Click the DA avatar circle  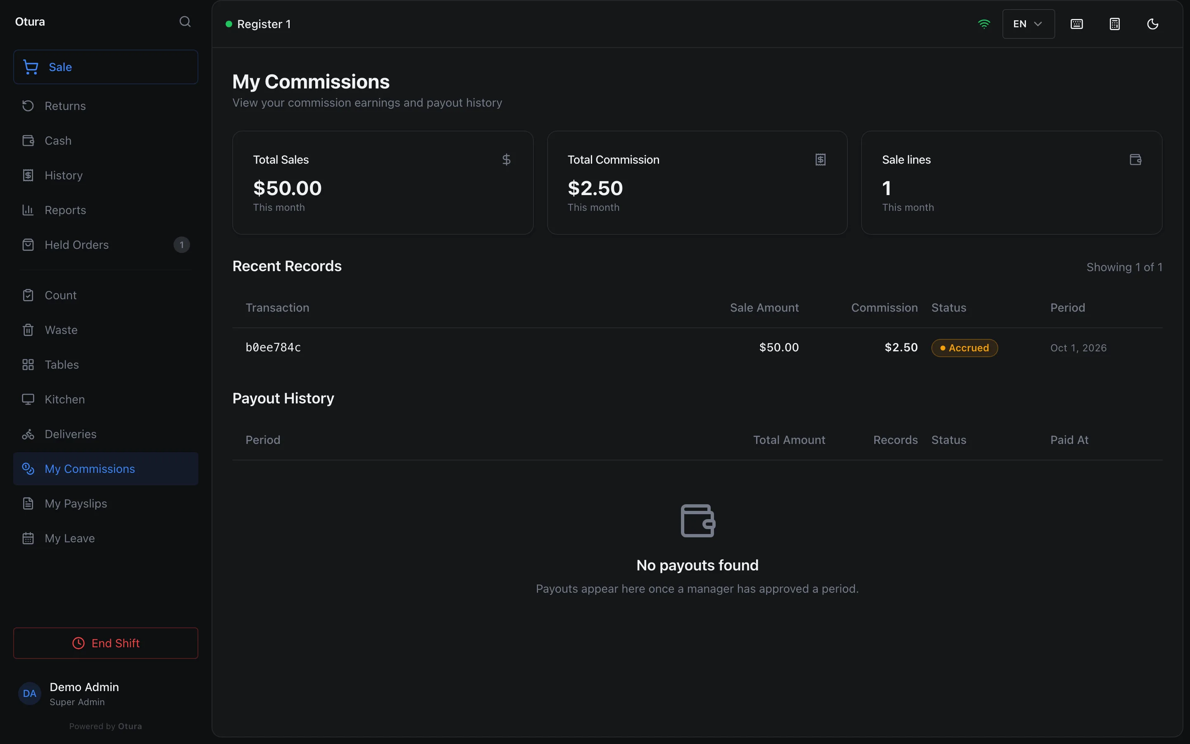point(29,694)
